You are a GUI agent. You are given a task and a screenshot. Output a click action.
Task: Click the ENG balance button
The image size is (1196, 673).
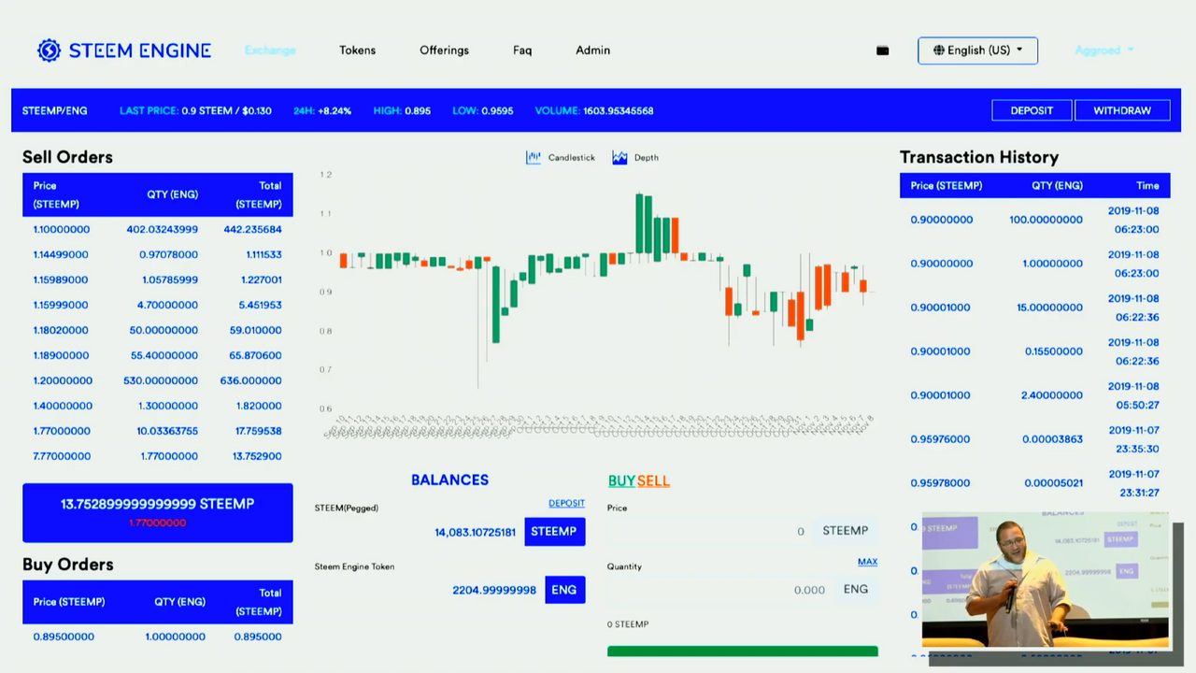pos(564,590)
